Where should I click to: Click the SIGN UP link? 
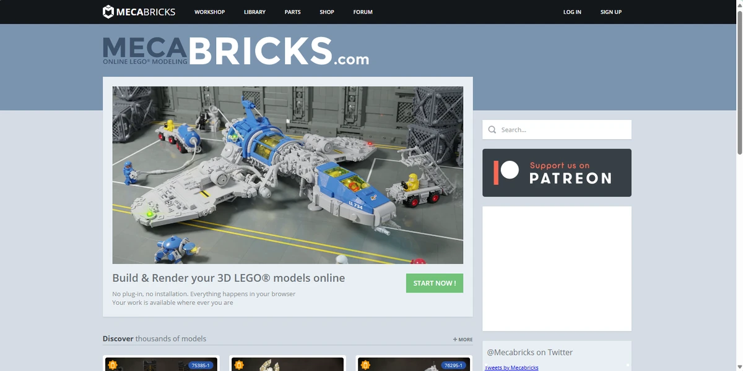610,11
